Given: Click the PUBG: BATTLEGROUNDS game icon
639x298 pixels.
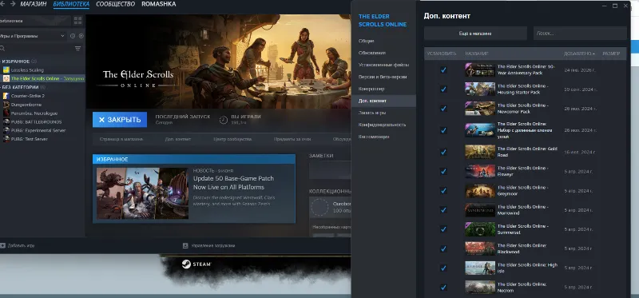Looking at the screenshot, I should [6, 121].
